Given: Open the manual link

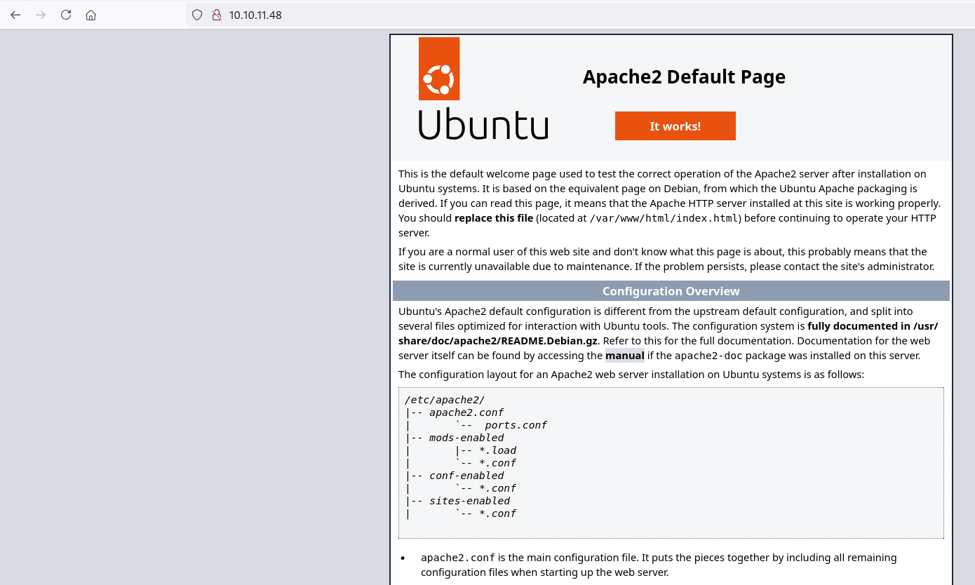Looking at the screenshot, I should (x=624, y=356).
